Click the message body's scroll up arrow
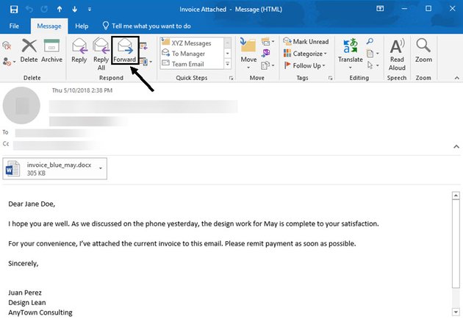 click(x=456, y=196)
